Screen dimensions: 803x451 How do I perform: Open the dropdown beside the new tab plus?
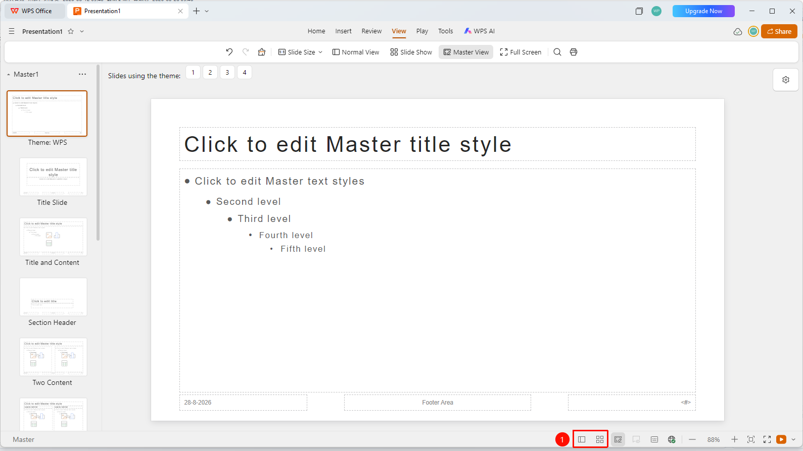pos(207,11)
